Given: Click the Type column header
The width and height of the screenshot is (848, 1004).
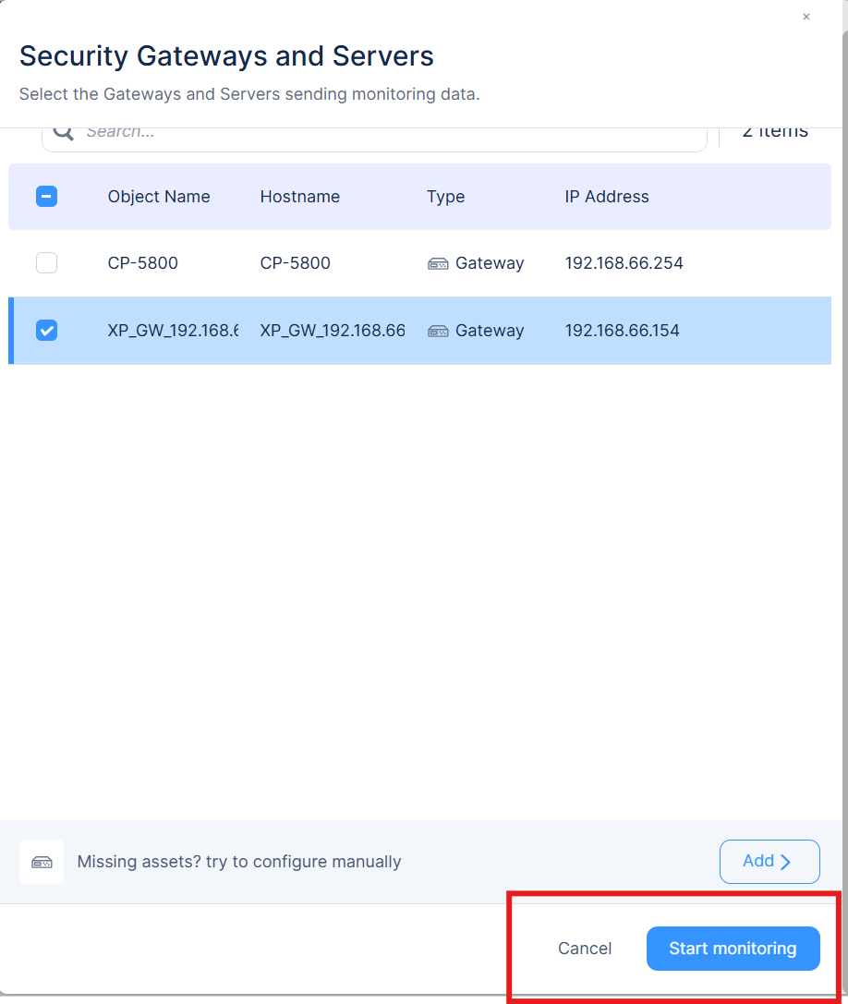Looking at the screenshot, I should point(445,197).
